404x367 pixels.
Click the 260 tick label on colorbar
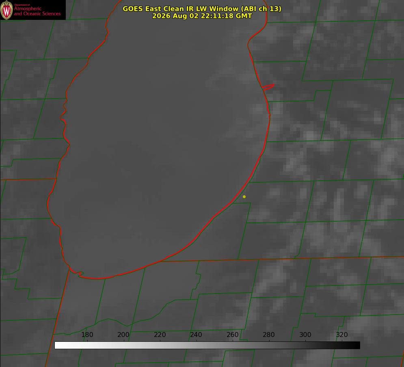232,335
